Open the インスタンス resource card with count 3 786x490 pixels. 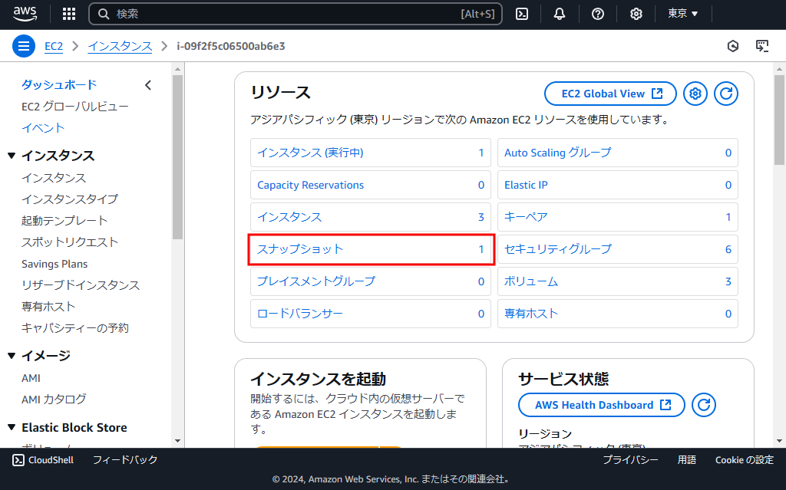[371, 217]
